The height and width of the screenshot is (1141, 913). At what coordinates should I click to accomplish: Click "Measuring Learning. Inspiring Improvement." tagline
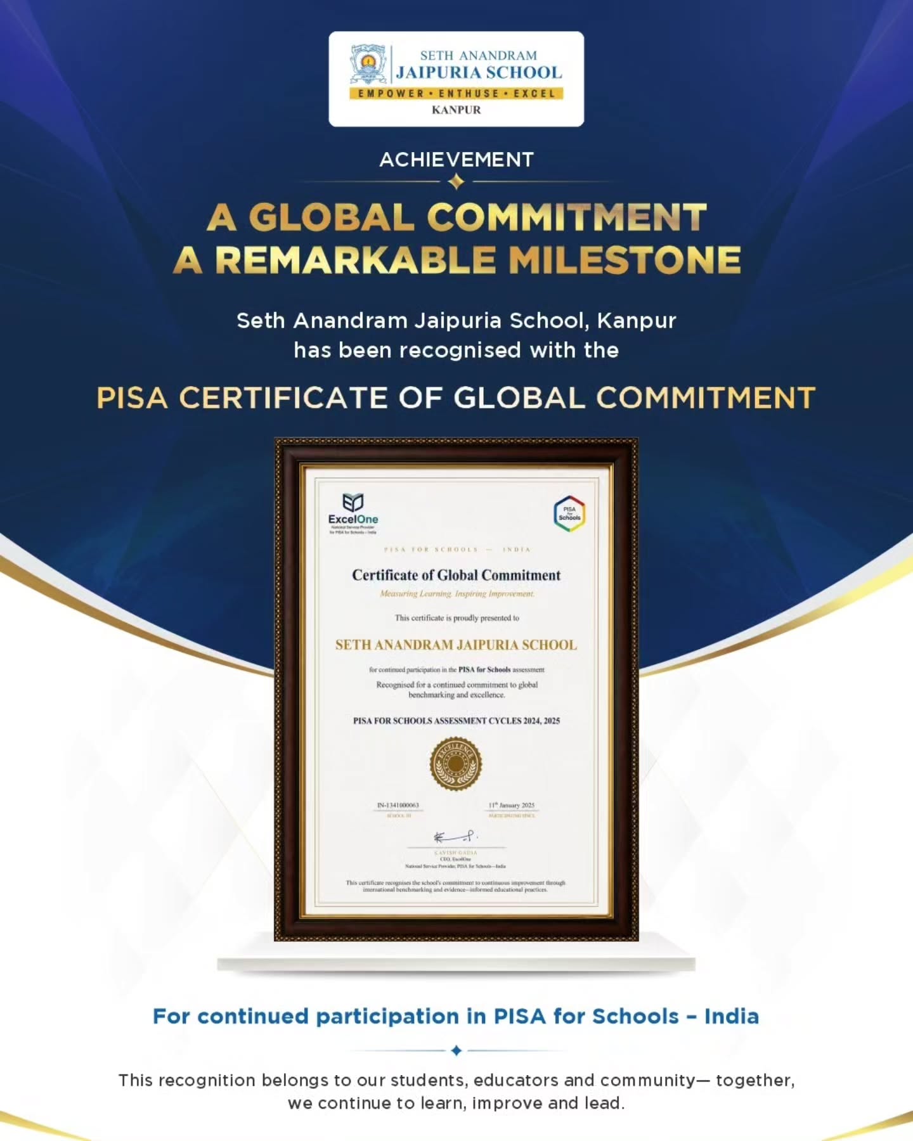[457, 594]
